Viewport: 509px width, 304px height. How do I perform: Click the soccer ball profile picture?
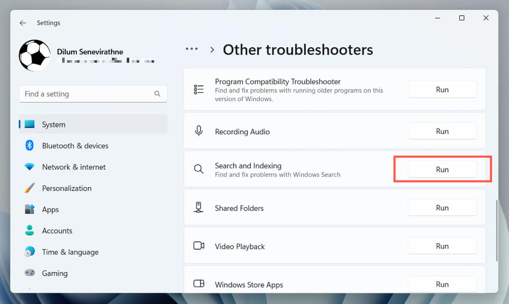35,56
